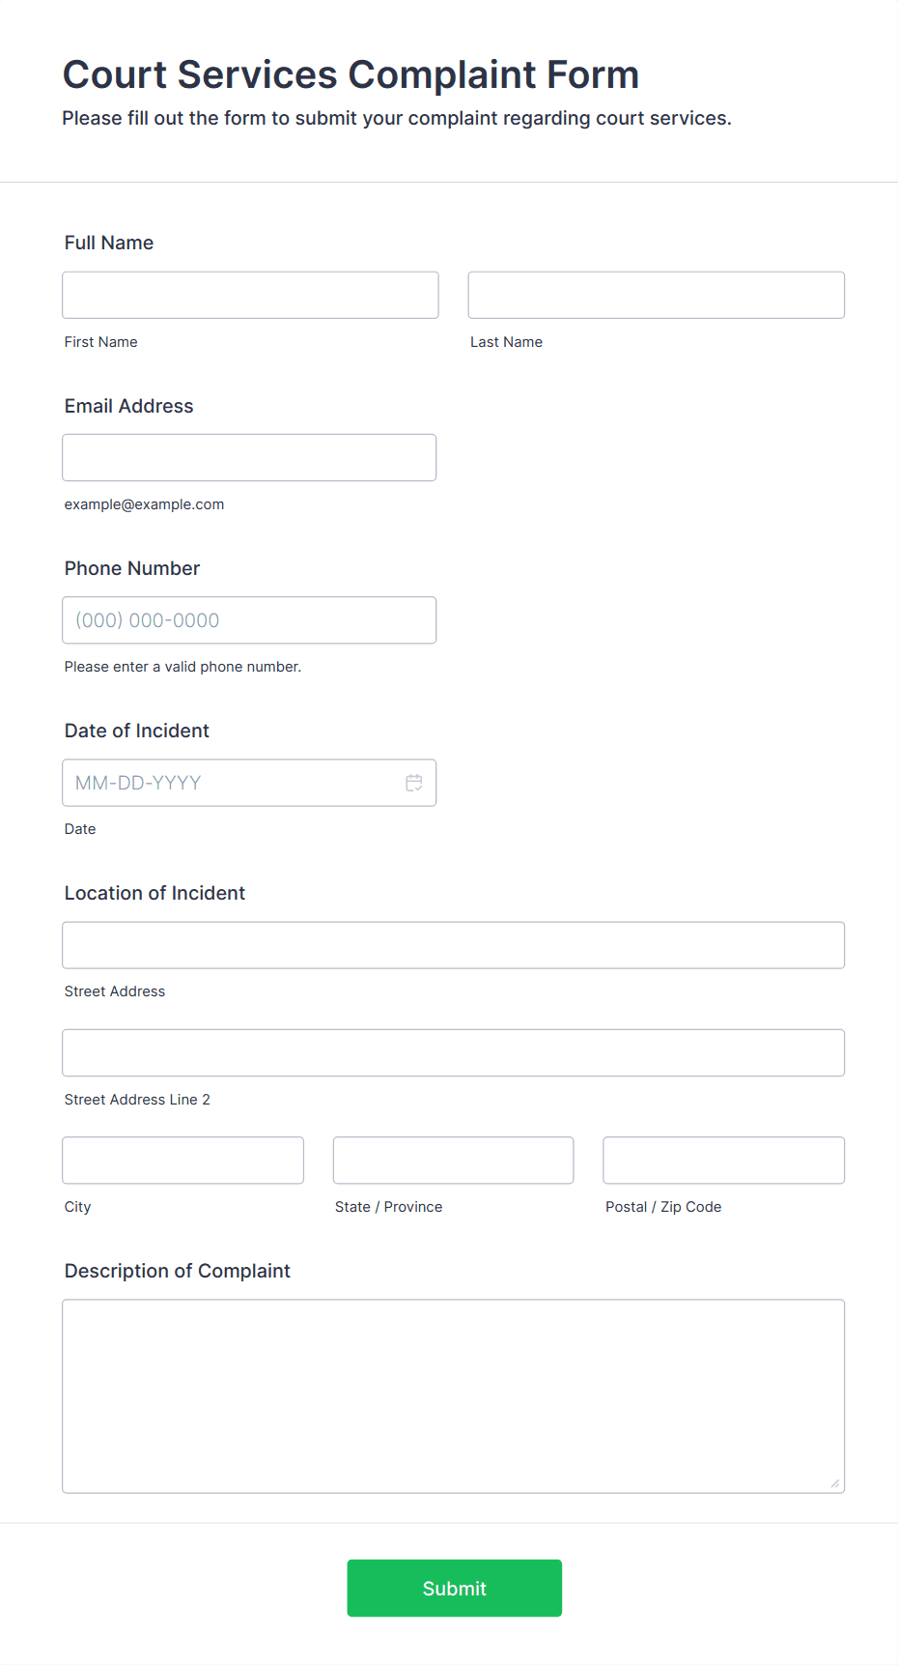
Task: Click the Phone Number label
Action: coord(132,568)
